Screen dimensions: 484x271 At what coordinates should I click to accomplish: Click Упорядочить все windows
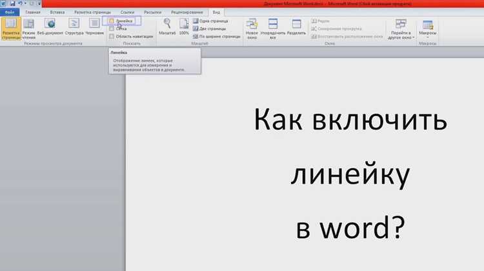(273, 28)
